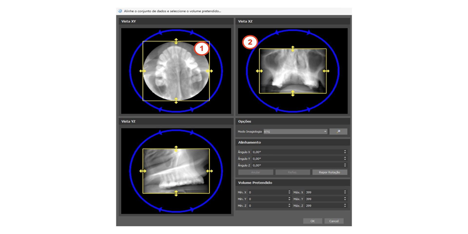Click the magnifier button beside Modo Imagiologia
The image size is (468, 234).
tap(338, 131)
